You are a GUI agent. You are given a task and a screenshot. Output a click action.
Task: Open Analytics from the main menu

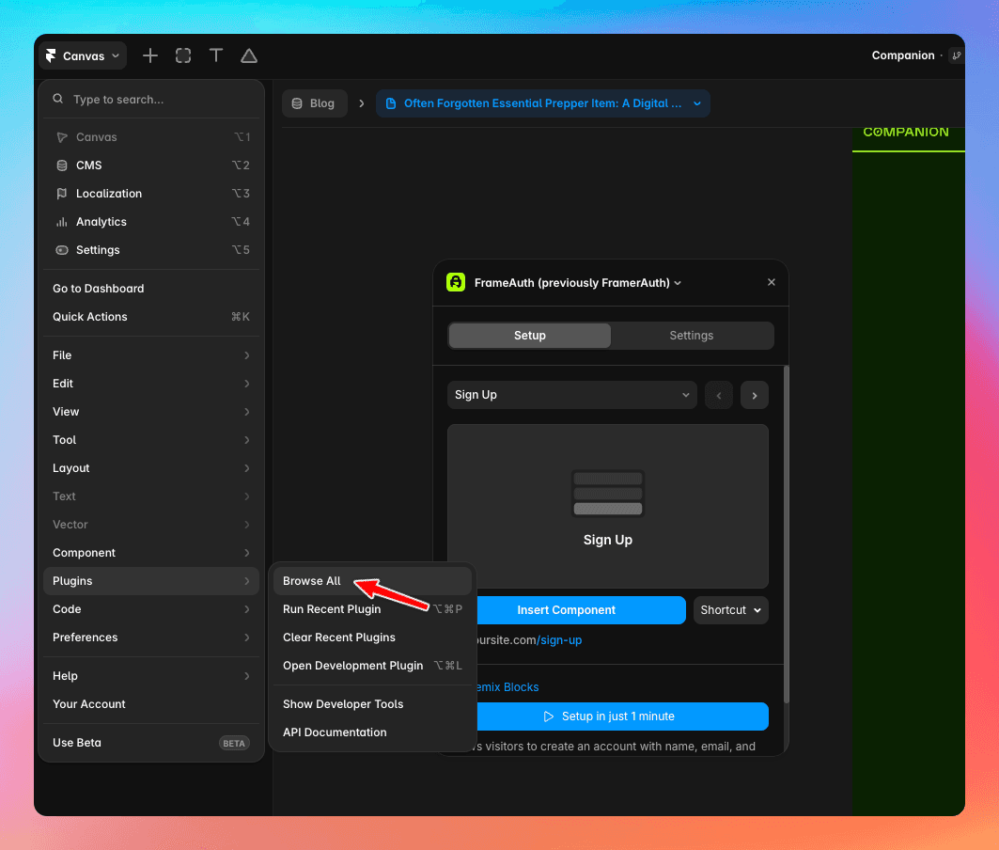tap(151, 222)
